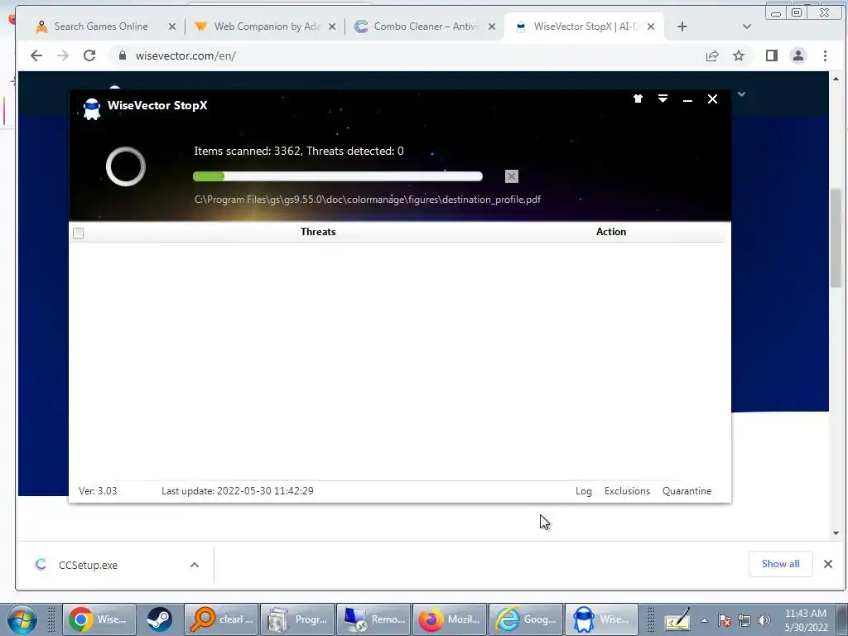Click the skin (shirt) icon in WiseVector StopX
Viewport: 848px width, 636px height.
click(x=638, y=99)
